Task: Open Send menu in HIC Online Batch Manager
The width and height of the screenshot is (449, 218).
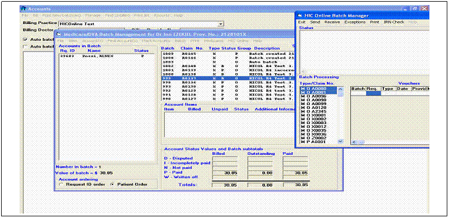Action: click(315, 22)
